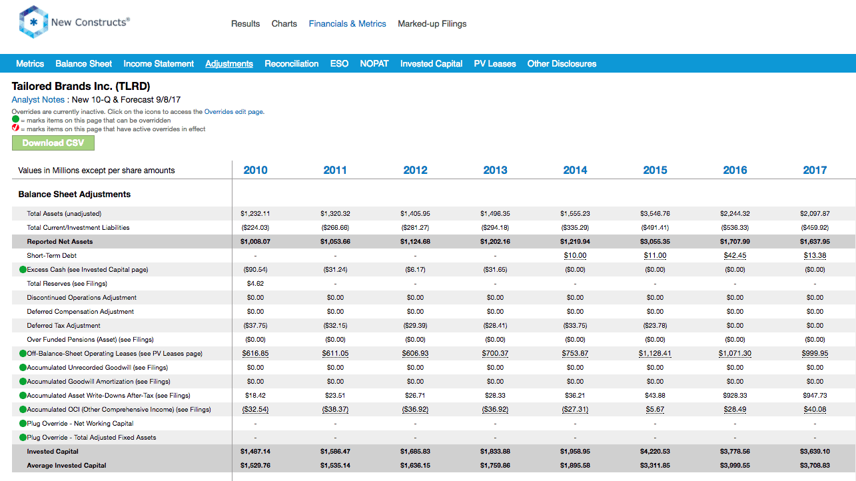Click the 2012 column header
The height and width of the screenshot is (481, 856).
(415, 170)
